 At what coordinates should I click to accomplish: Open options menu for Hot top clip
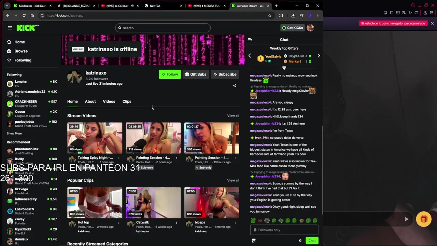(x=118, y=223)
